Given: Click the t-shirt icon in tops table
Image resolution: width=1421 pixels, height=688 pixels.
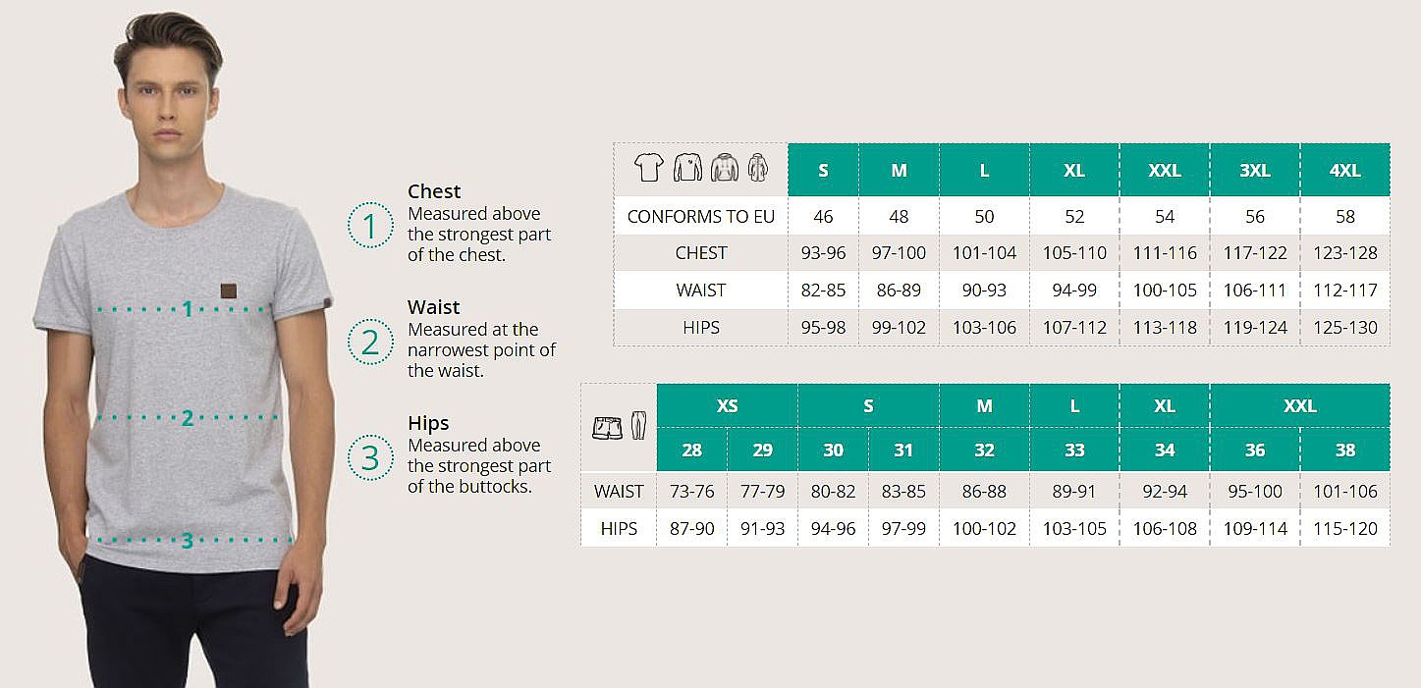Looking at the screenshot, I should click(x=648, y=168).
